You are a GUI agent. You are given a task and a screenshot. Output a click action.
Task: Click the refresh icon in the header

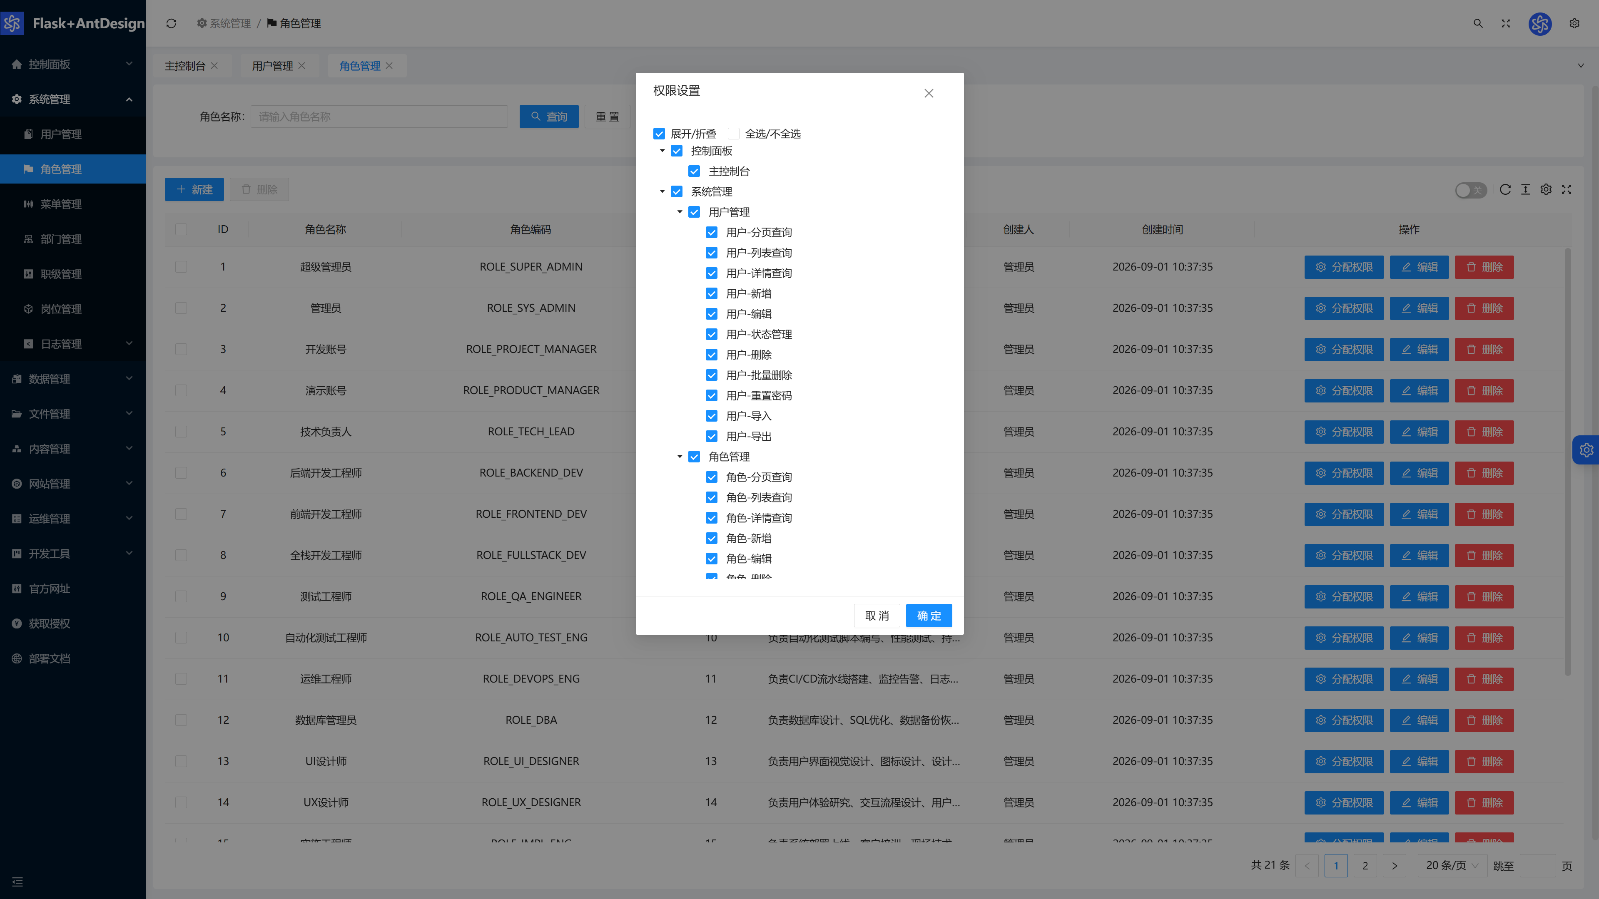pos(171,24)
